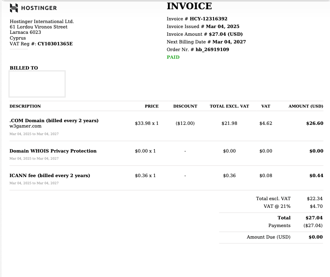
Task: Select order number hb_26919109
Action: click(212, 50)
